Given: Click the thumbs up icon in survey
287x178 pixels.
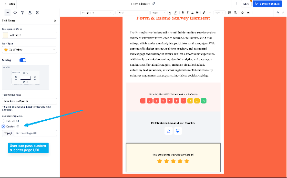Looking at the screenshot, I should click(x=169, y=131).
